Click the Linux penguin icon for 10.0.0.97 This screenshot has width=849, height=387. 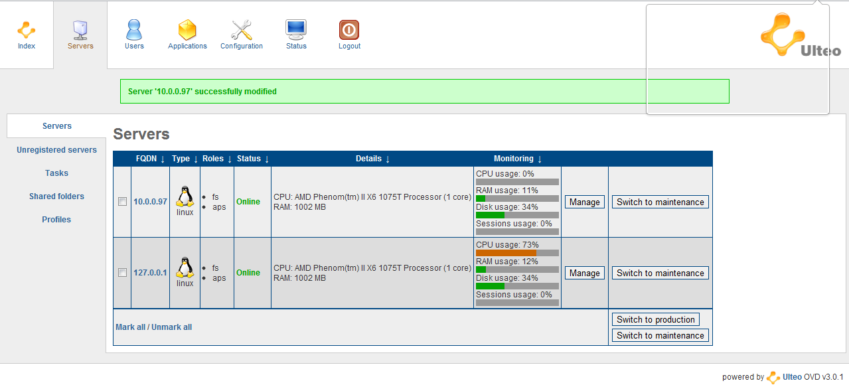click(185, 196)
